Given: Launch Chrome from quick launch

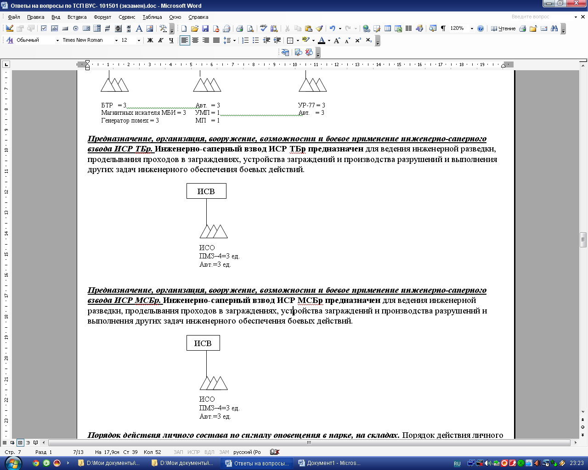Looking at the screenshot, I should pos(36,463).
